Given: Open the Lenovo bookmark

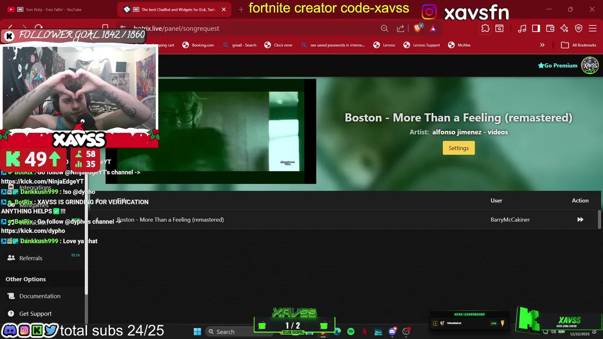Looking at the screenshot, I should (x=384, y=45).
